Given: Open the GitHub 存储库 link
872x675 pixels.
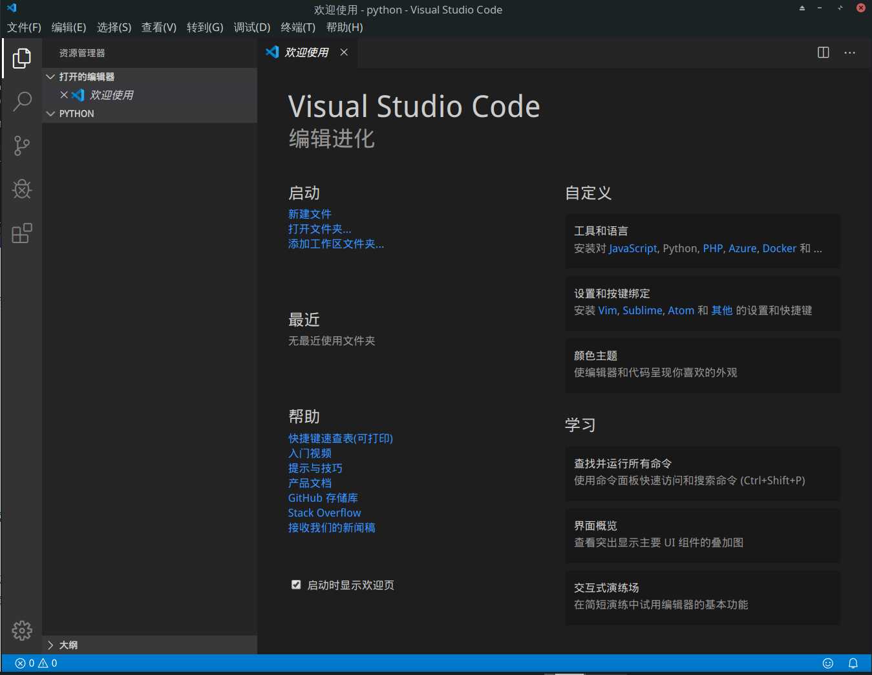Looking at the screenshot, I should 323,498.
